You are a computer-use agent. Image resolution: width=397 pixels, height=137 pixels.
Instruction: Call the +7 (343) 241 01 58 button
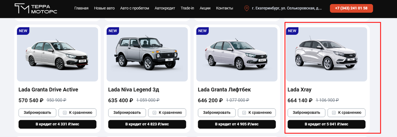pos(351,8)
